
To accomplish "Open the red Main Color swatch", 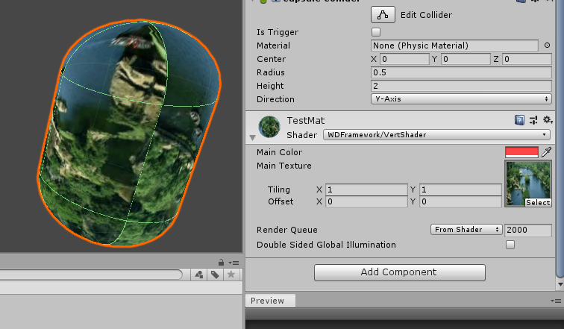I will pos(521,152).
